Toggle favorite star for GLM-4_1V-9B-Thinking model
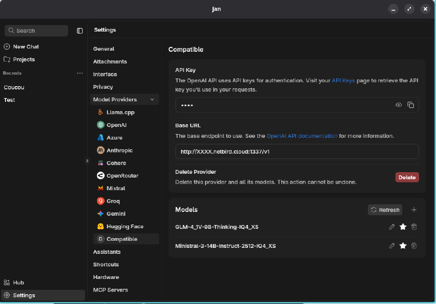The height and width of the screenshot is (304, 436). [x=403, y=227]
